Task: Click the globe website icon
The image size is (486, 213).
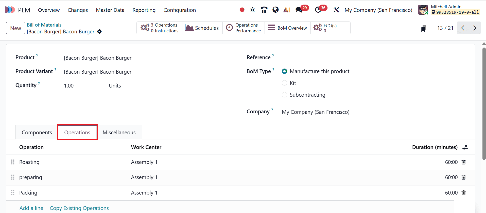Action: point(275,10)
